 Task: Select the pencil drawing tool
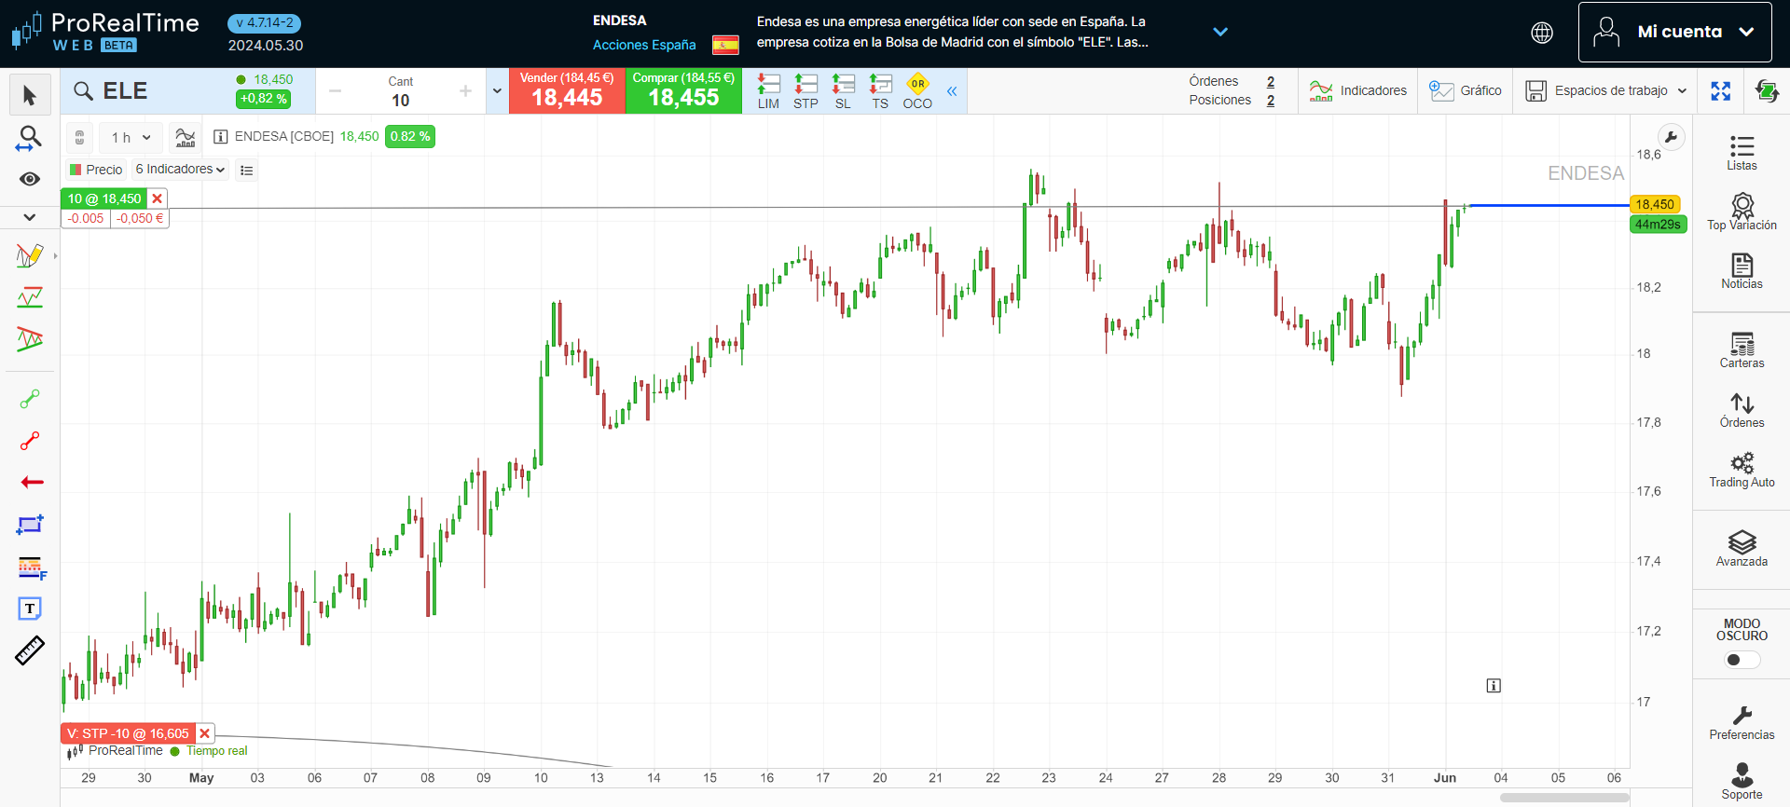point(30,255)
